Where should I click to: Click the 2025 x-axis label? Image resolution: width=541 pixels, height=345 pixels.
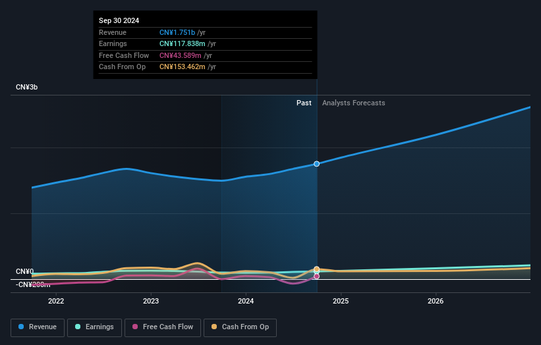[x=341, y=301]
